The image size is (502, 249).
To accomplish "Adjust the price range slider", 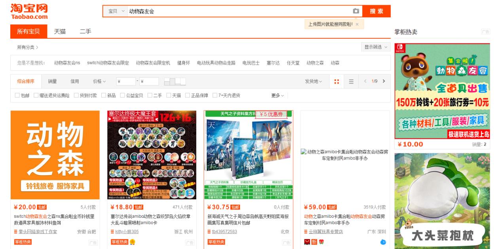I will pos(176,82).
